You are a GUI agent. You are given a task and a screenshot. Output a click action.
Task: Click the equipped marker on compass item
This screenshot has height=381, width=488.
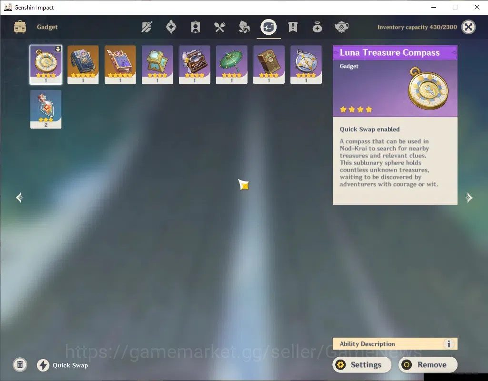(x=58, y=49)
